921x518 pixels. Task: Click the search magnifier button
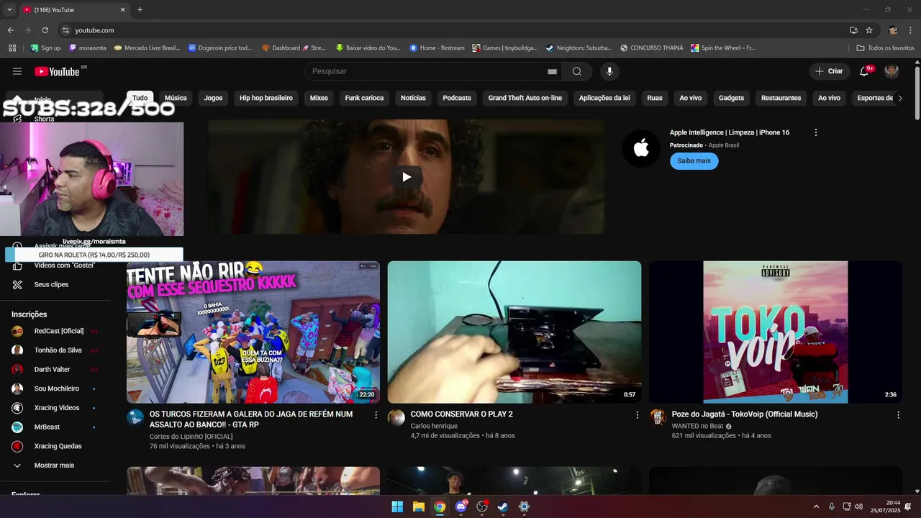click(x=577, y=71)
